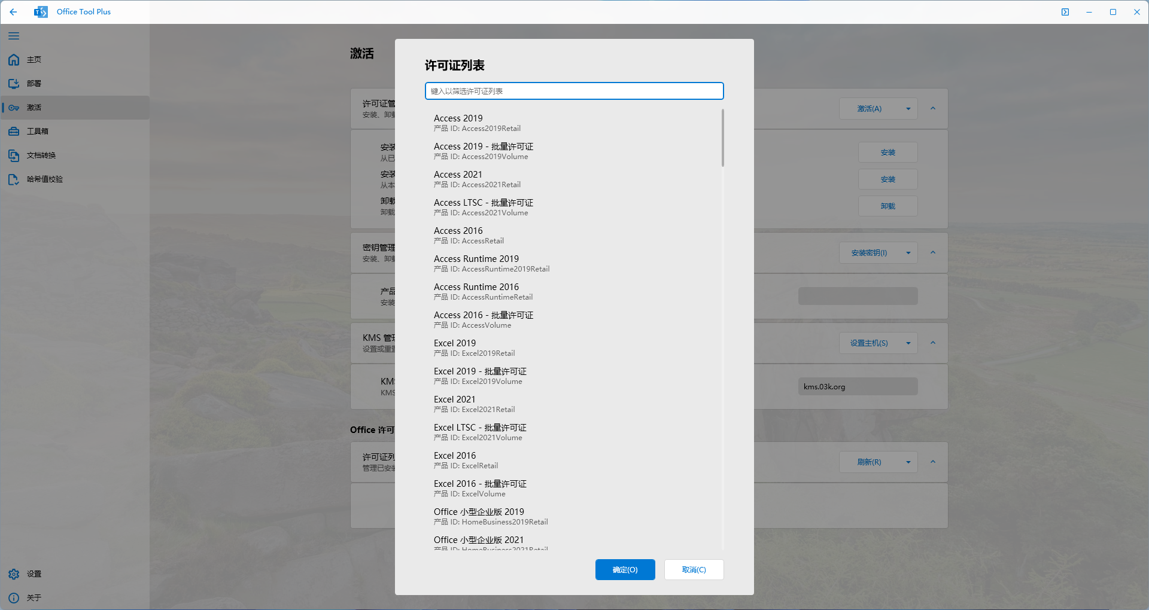Open the 文档转换 document conversion icon
Viewport: 1149px width, 610px height.
coord(14,155)
